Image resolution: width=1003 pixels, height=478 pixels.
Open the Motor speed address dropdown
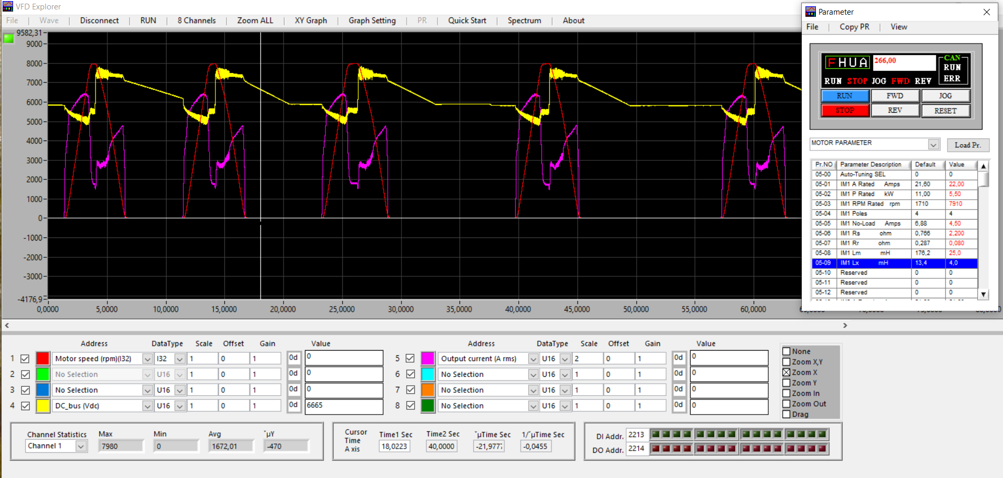[x=147, y=359]
